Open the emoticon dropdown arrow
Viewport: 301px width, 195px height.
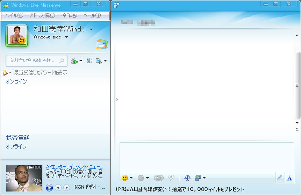click(x=131, y=178)
